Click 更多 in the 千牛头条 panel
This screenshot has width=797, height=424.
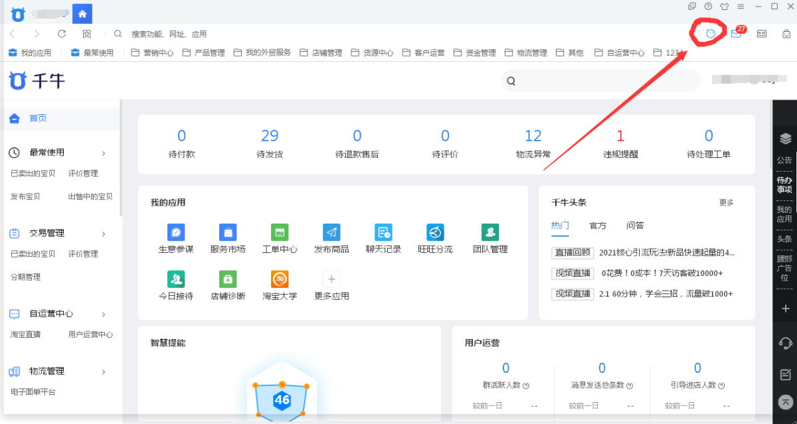click(x=727, y=202)
